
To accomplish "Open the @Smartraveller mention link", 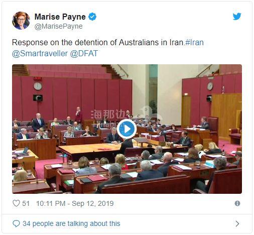I will tap(40, 54).
